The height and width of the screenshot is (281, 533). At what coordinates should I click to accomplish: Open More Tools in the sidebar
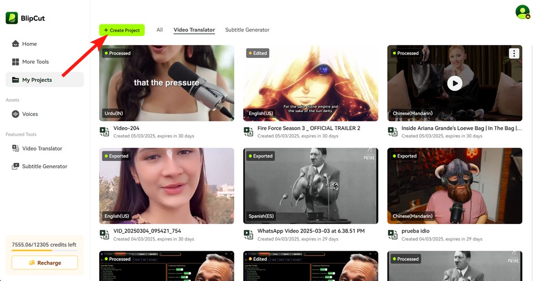tap(45, 62)
